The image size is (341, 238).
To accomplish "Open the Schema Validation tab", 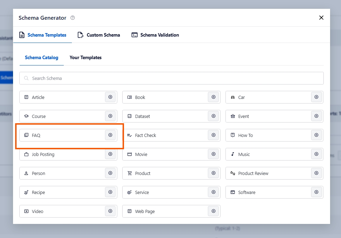I will (155, 35).
